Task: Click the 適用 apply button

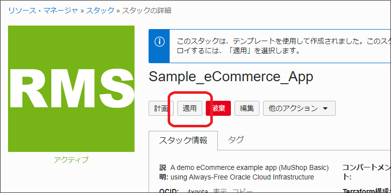Action: coord(190,108)
